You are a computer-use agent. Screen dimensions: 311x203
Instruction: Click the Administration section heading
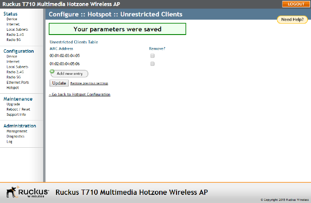(x=20, y=126)
